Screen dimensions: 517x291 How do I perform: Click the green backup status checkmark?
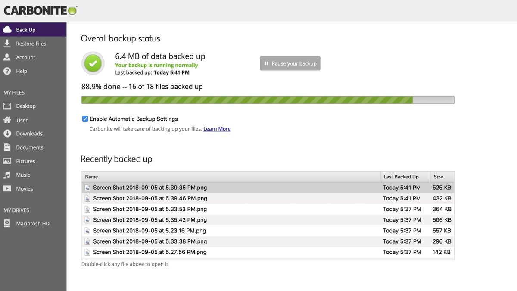point(93,63)
